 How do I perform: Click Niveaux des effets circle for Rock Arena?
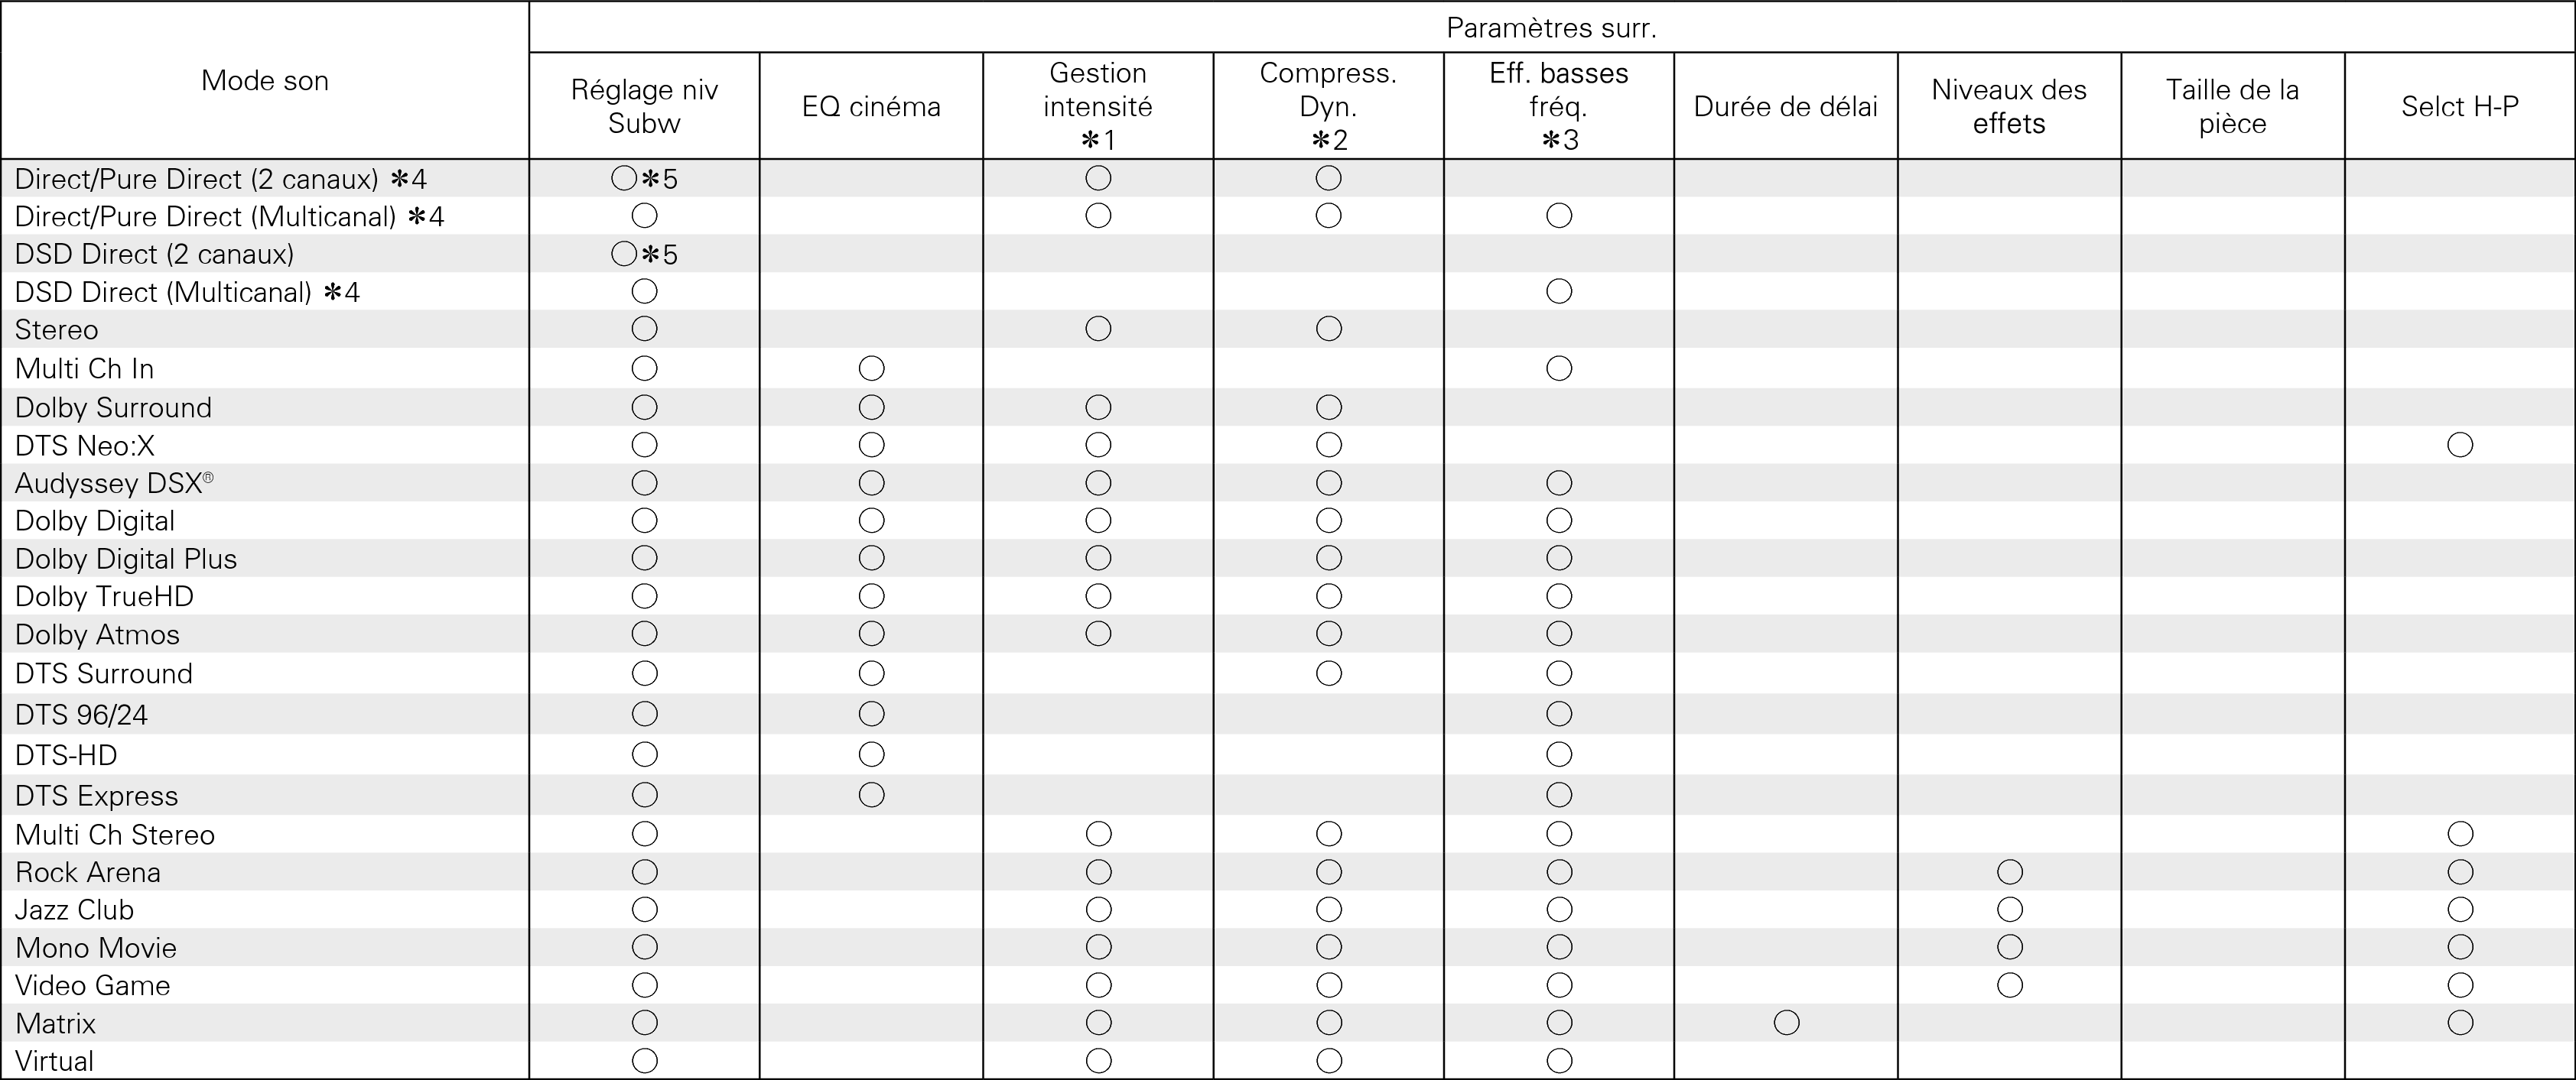[2009, 872]
